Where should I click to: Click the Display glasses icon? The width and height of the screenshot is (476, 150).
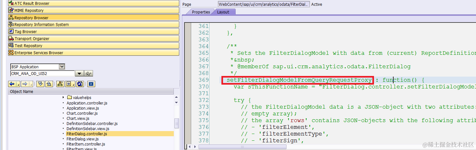coord(89,74)
